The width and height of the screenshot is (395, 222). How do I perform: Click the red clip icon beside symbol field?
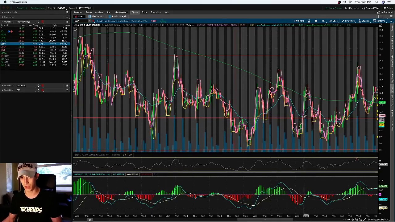(94, 21)
